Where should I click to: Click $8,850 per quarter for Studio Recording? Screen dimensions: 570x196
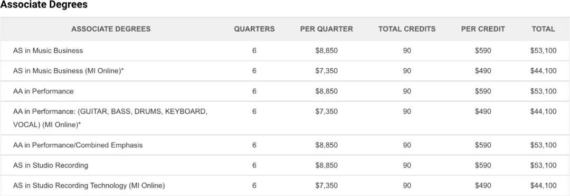coord(327,165)
